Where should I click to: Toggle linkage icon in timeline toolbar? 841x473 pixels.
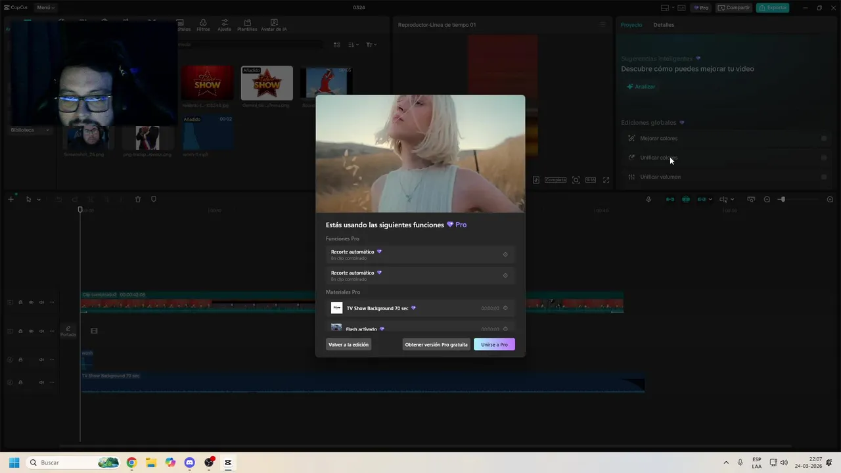coord(702,199)
